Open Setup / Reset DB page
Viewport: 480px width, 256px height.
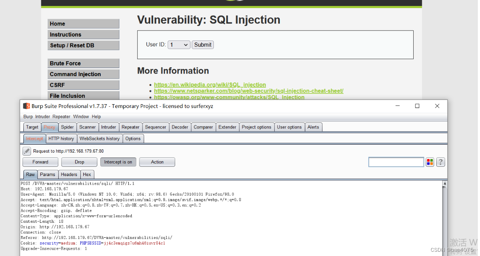[83, 46]
